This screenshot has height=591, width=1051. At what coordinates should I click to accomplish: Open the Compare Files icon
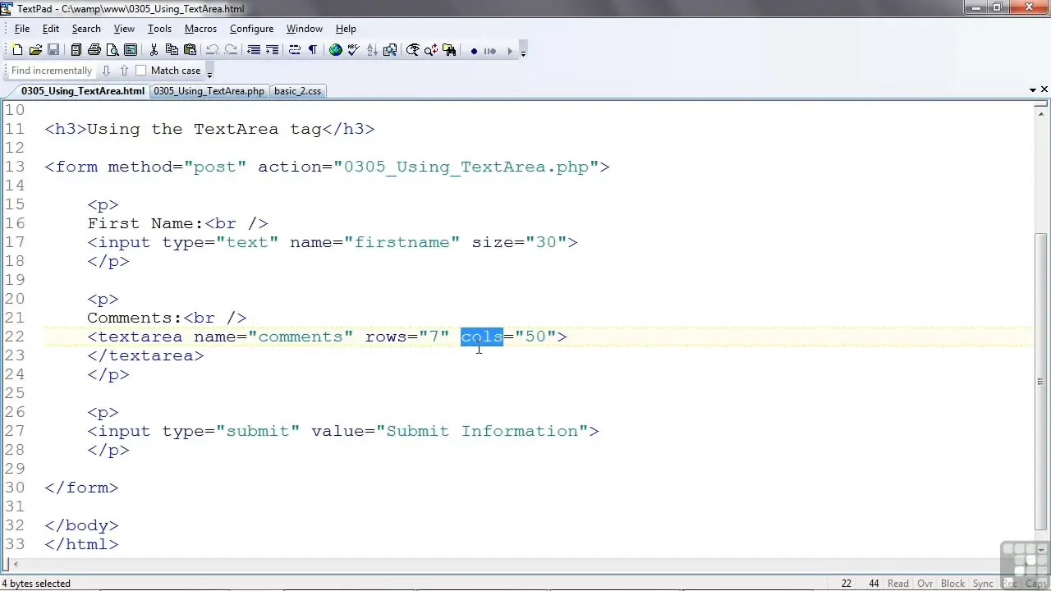click(x=390, y=50)
